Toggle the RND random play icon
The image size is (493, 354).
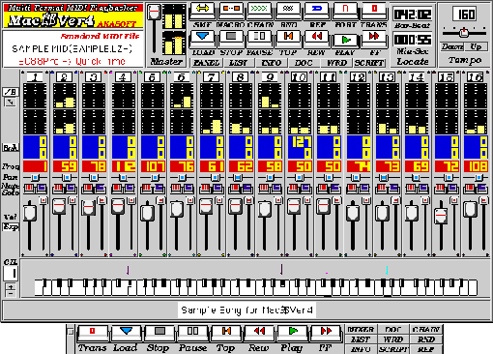288,11
